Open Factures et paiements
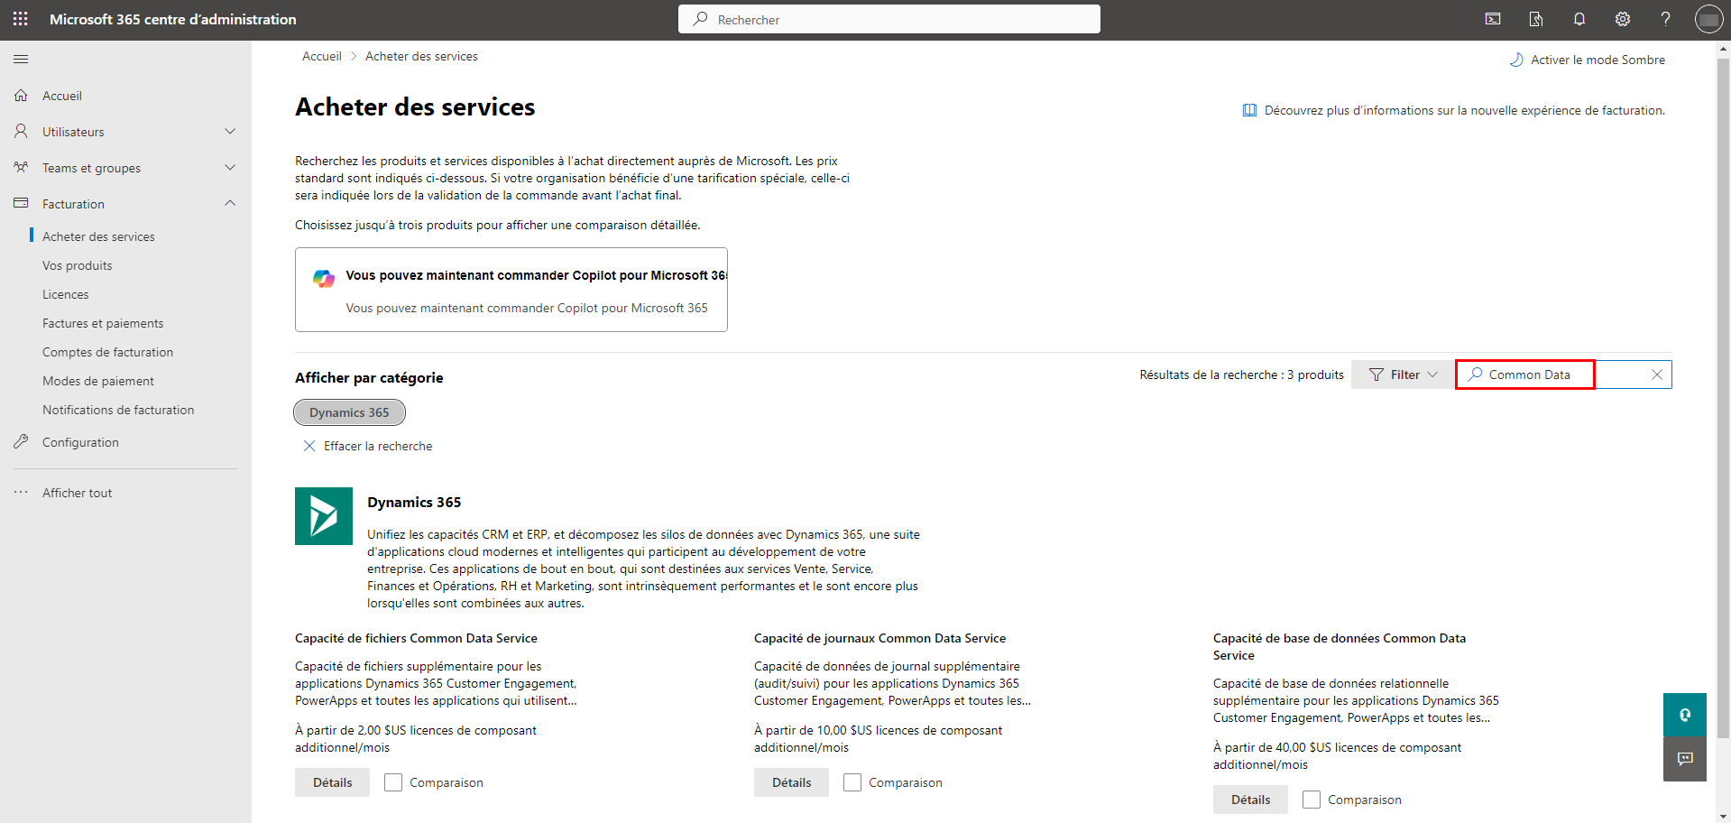Viewport: 1731px width, 823px height. click(x=103, y=323)
